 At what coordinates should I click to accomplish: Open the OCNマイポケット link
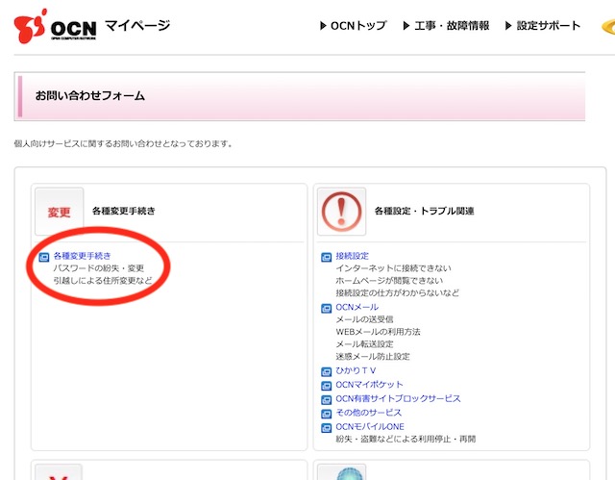pyautogui.click(x=369, y=385)
